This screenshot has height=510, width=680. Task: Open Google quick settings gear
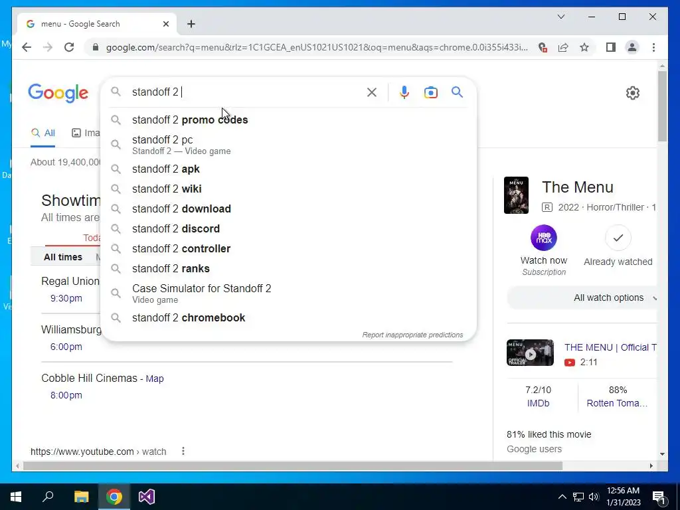click(x=632, y=93)
